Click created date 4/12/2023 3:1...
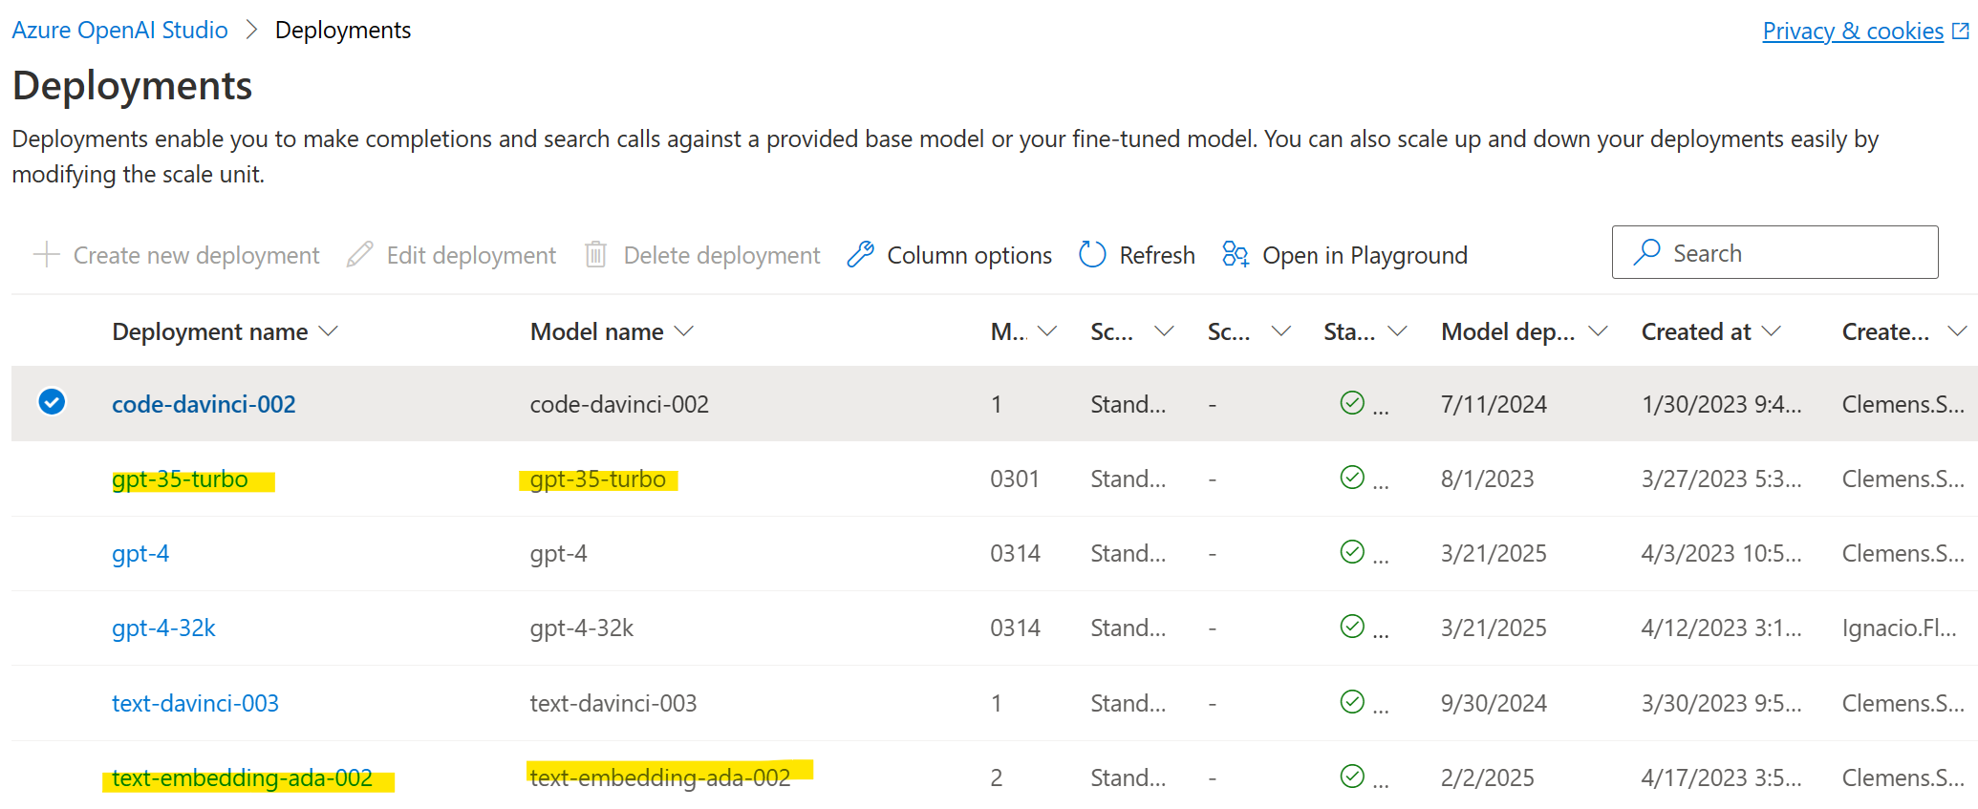This screenshot has height=809, width=1978. [1721, 628]
